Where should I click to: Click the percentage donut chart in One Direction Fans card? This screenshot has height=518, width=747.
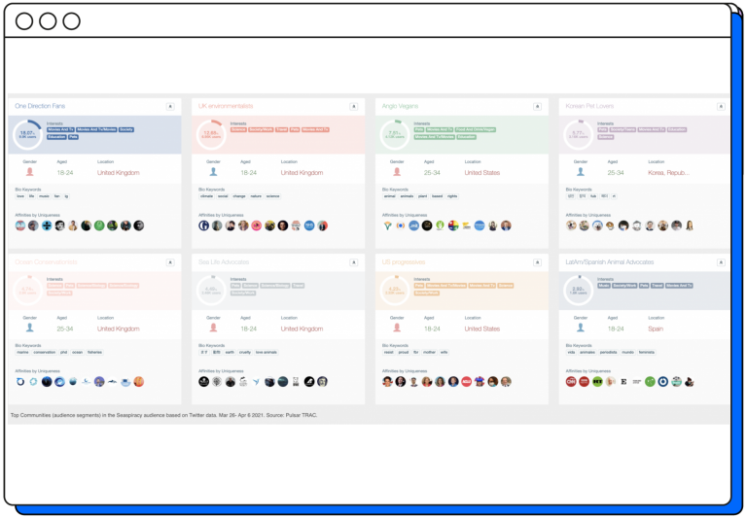(x=27, y=135)
